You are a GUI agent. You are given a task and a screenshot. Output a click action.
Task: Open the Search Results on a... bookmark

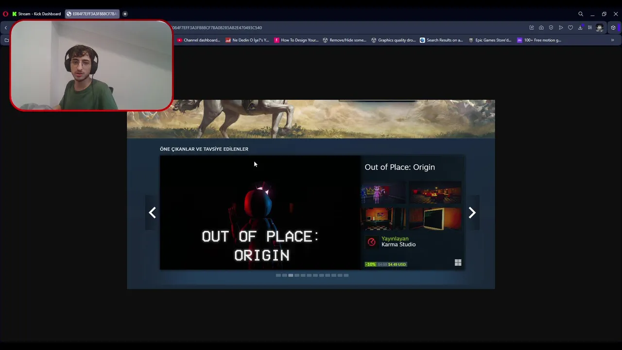click(x=441, y=40)
